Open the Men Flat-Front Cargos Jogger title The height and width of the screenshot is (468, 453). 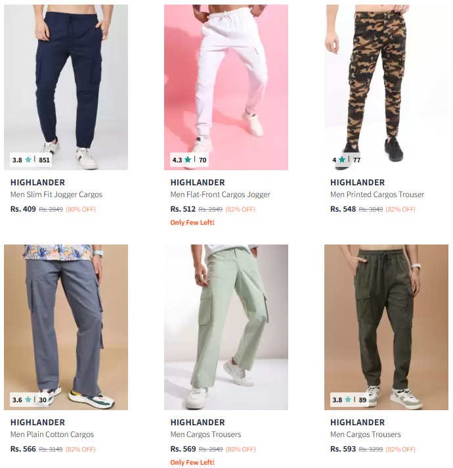[x=220, y=195]
